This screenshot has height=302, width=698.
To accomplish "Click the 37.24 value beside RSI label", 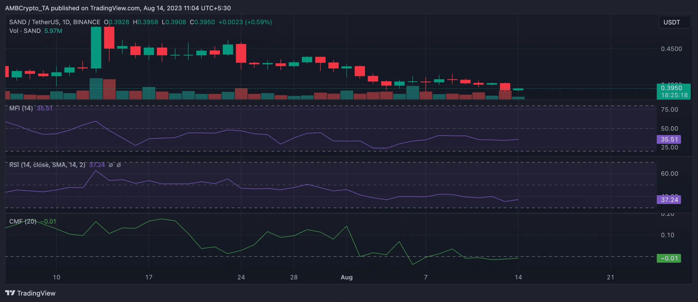I will click(97, 165).
